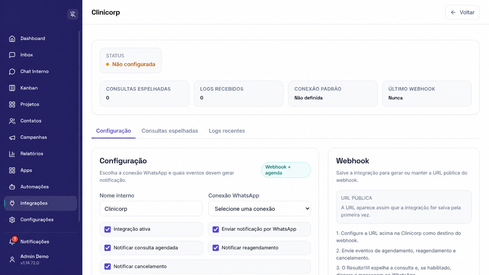Screen dimensions: 489x275
Task: Uncheck Notificar consulta agendada
Action: (107, 248)
